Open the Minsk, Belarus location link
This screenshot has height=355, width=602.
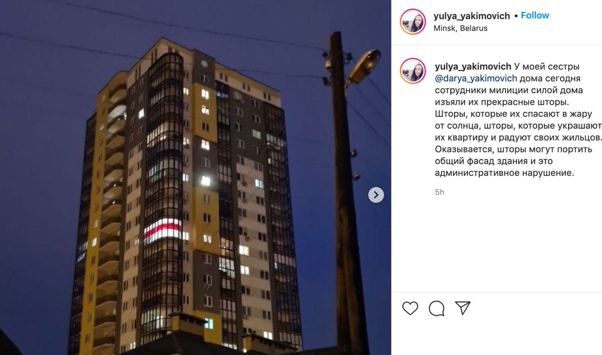point(460,28)
